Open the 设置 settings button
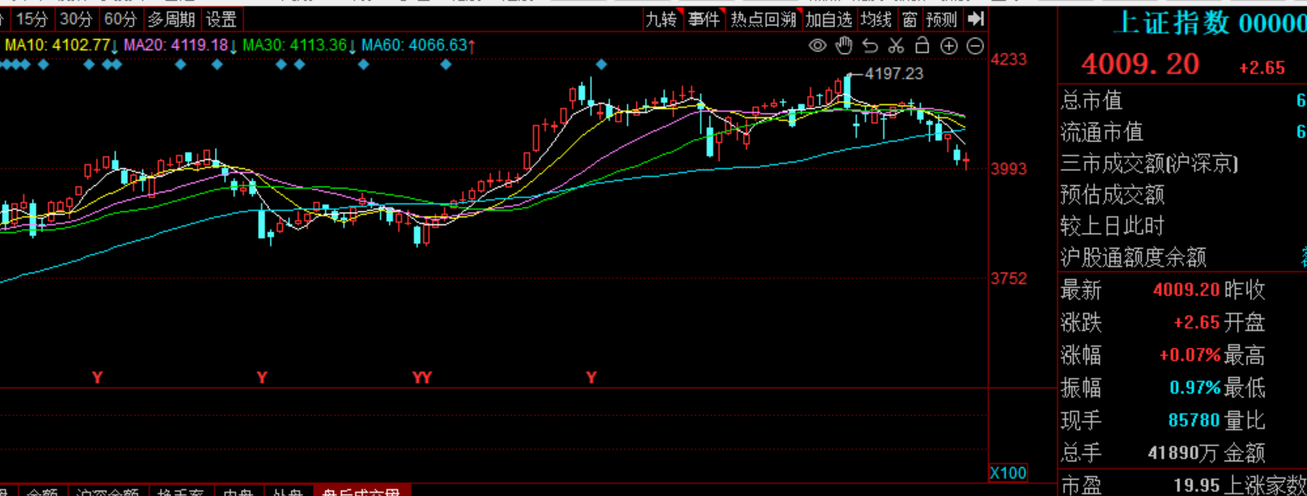The height and width of the screenshot is (496, 1307). tap(221, 18)
